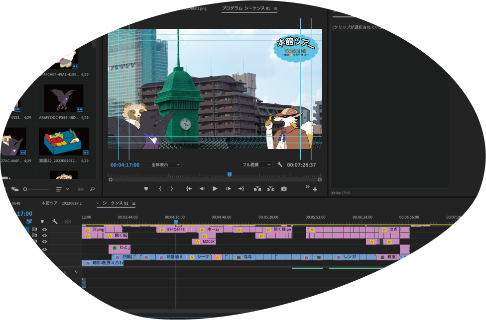This screenshot has height=320, width=486.
Task: Toggle visibility of the 開く狐 track
Action: pyautogui.click(x=45, y=236)
